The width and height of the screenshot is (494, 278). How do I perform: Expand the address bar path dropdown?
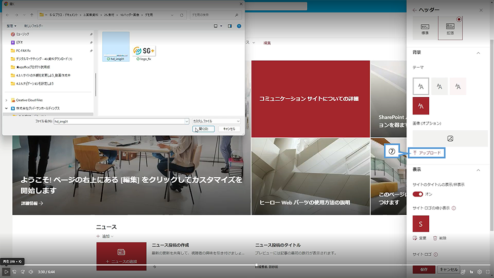pos(172,15)
